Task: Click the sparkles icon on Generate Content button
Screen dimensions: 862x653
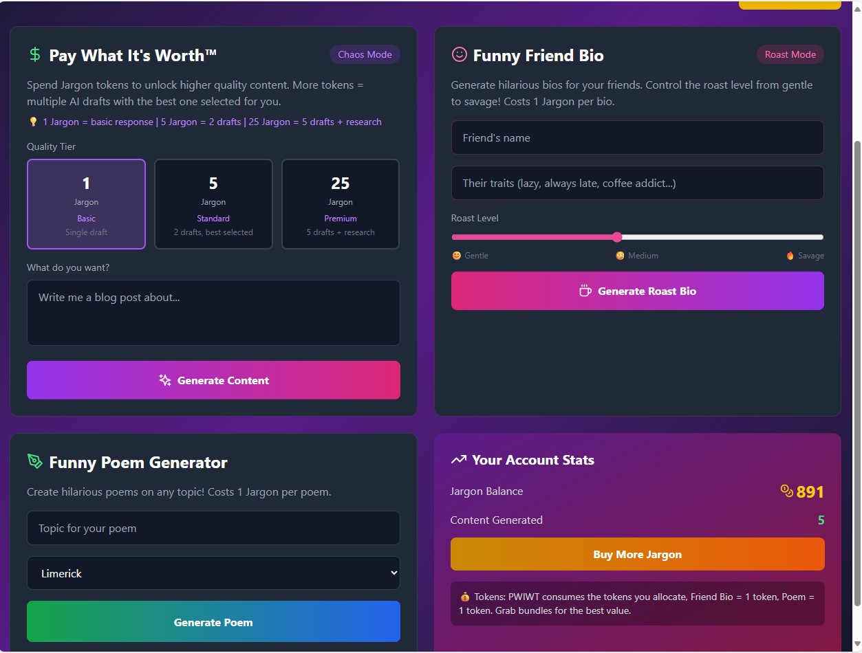Action: click(165, 379)
